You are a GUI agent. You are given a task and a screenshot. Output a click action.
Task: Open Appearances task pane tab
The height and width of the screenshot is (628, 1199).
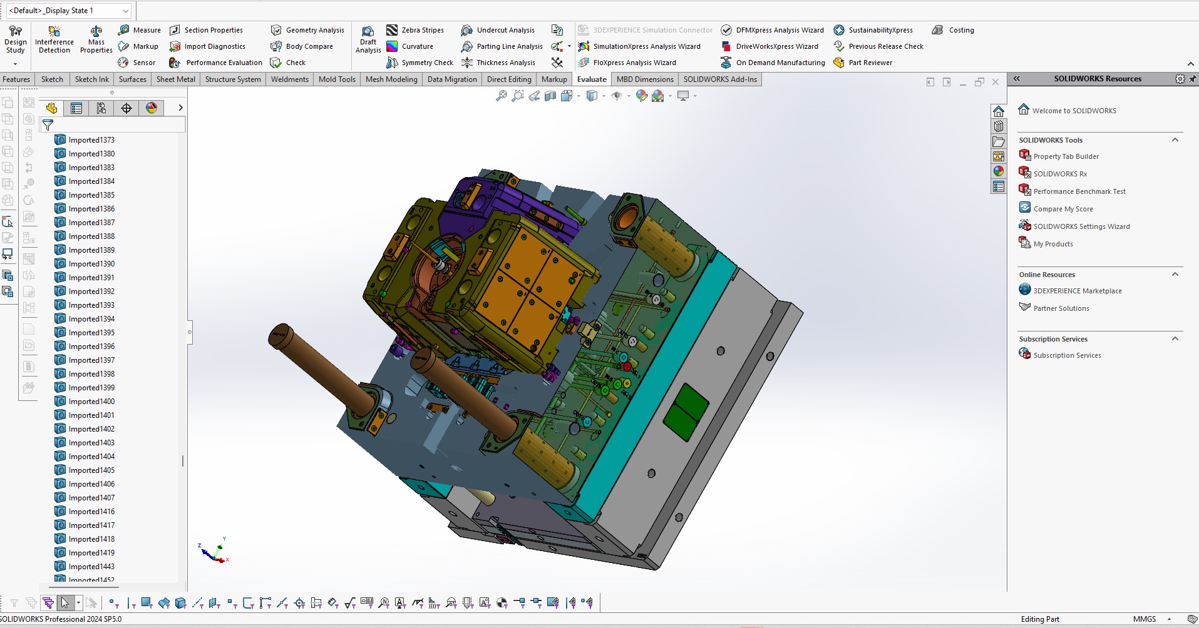coord(999,171)
